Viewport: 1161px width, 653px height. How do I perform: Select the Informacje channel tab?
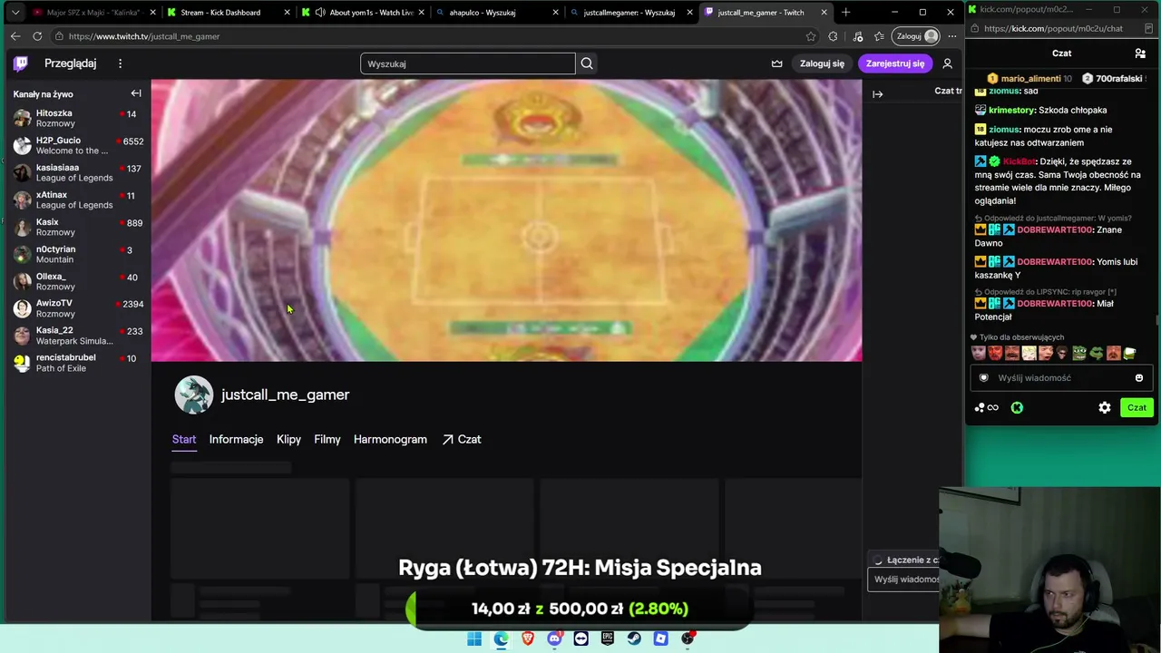click(x=236, y=439)
